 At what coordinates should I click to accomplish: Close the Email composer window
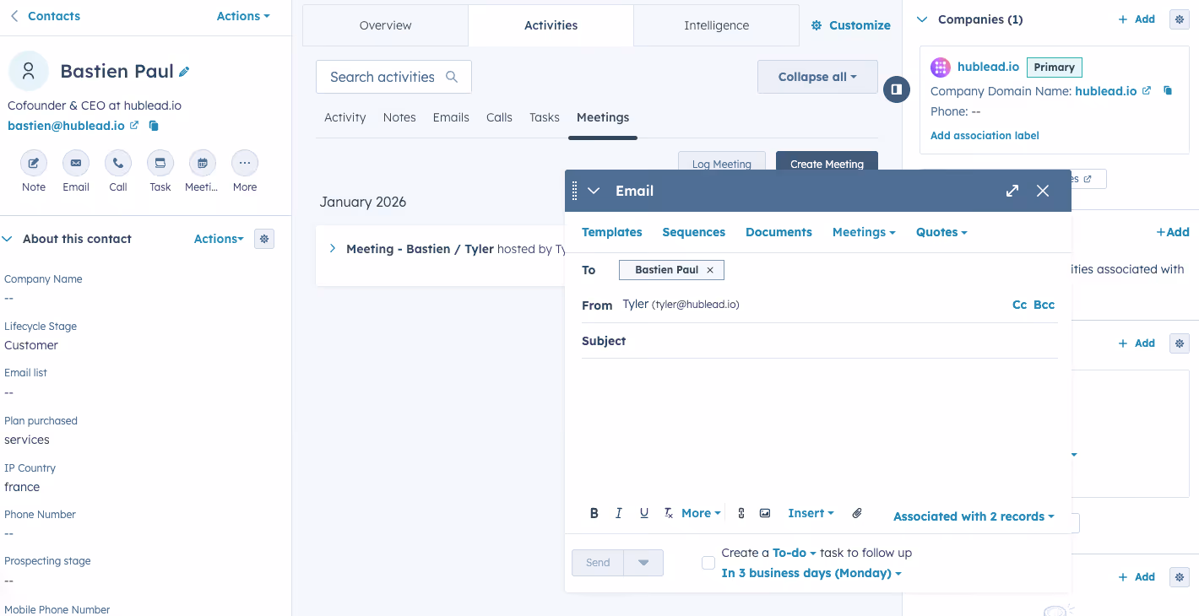click(1043, 191)
